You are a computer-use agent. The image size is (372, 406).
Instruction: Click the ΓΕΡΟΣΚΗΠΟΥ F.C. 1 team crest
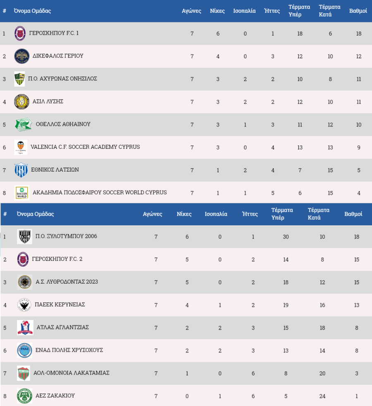[20, 33]
